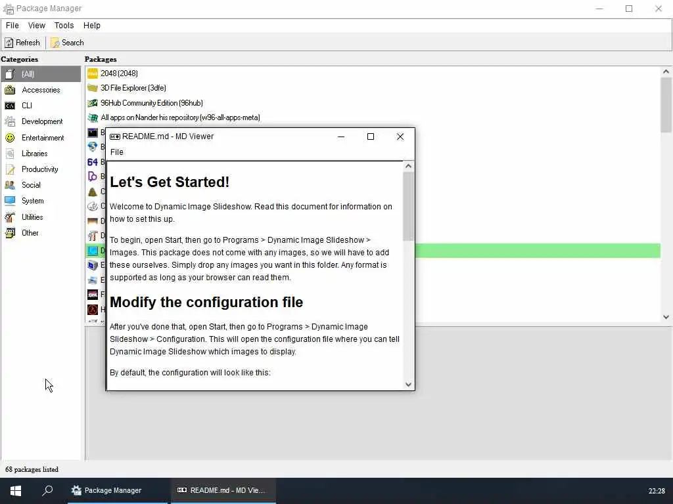The width and height of the screenshot is (673, 504).
Task: Select the 2048 (2048) package
Action: point(373,73)
